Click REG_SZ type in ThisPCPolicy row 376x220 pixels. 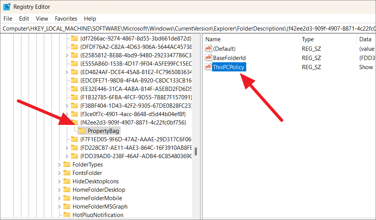click(311, 67)
